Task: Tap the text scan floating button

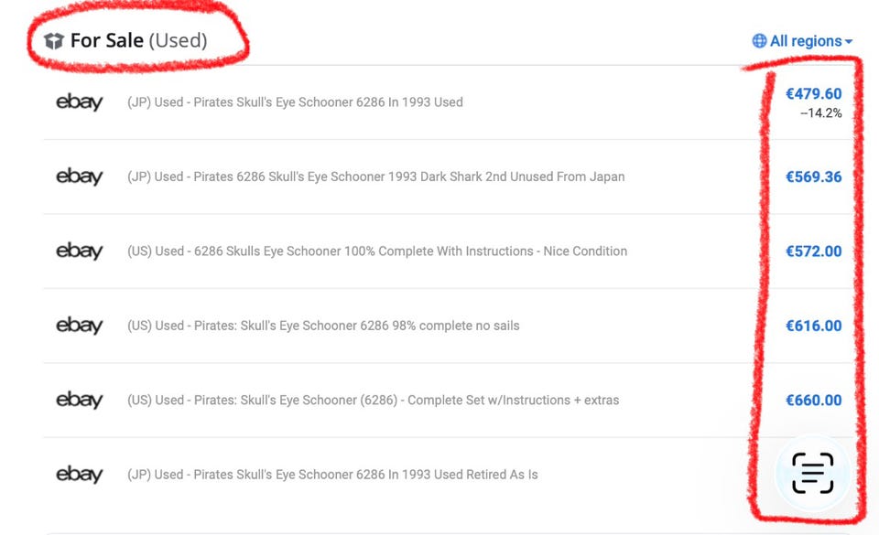Action: pyautogui.click(x=812, y=473)
